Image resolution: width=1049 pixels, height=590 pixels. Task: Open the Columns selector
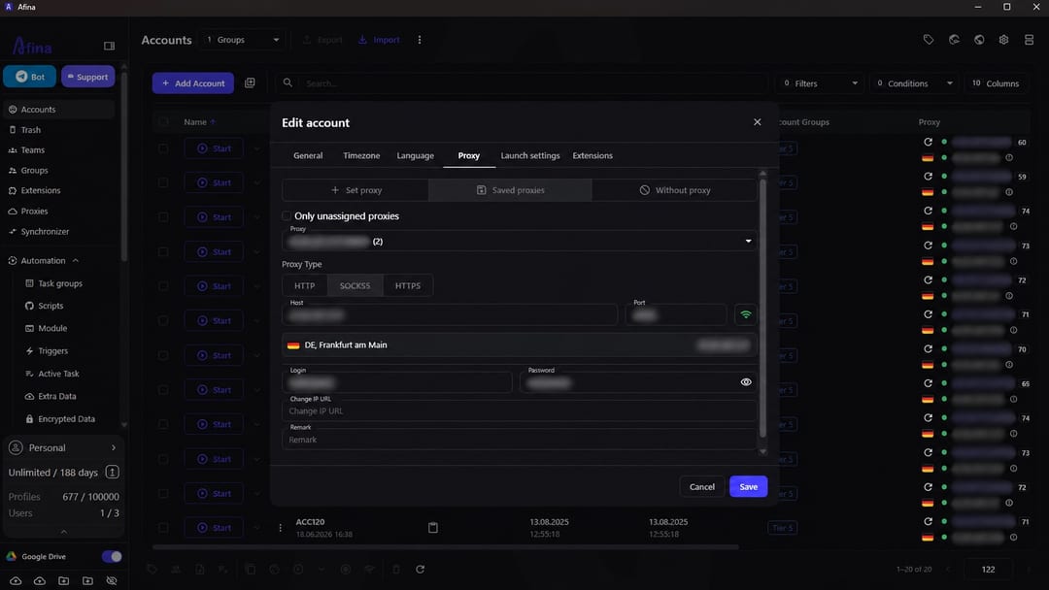pyautogui.click(x=995, y=82)
